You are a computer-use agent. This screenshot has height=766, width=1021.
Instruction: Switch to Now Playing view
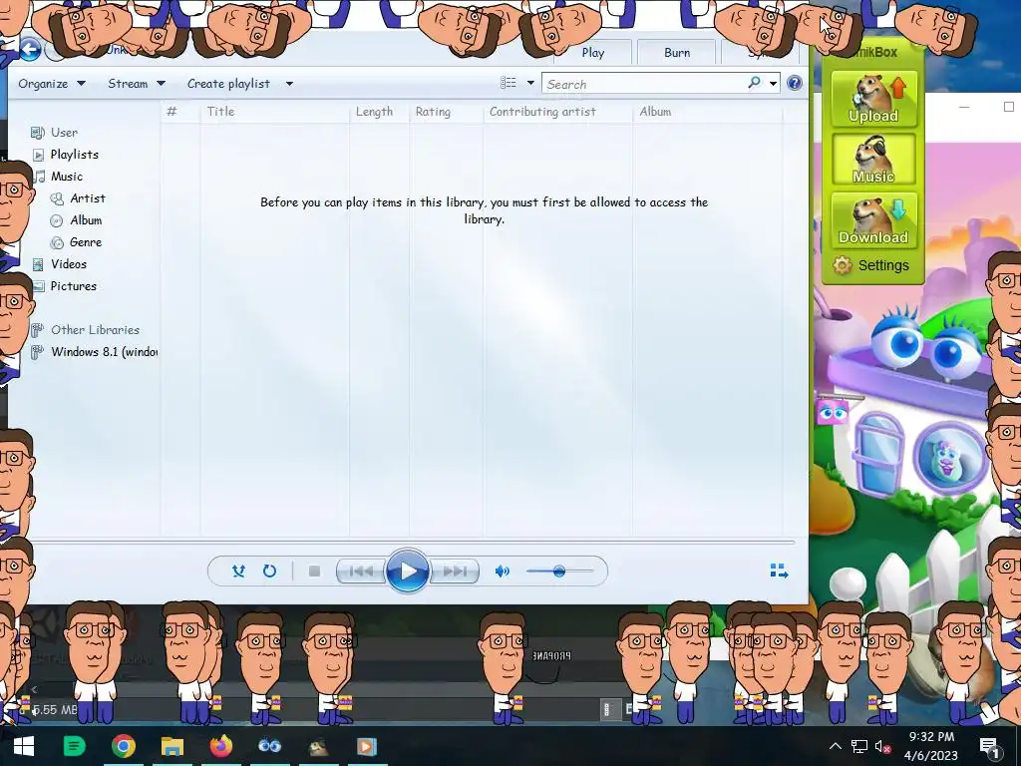tap(779, 572)
